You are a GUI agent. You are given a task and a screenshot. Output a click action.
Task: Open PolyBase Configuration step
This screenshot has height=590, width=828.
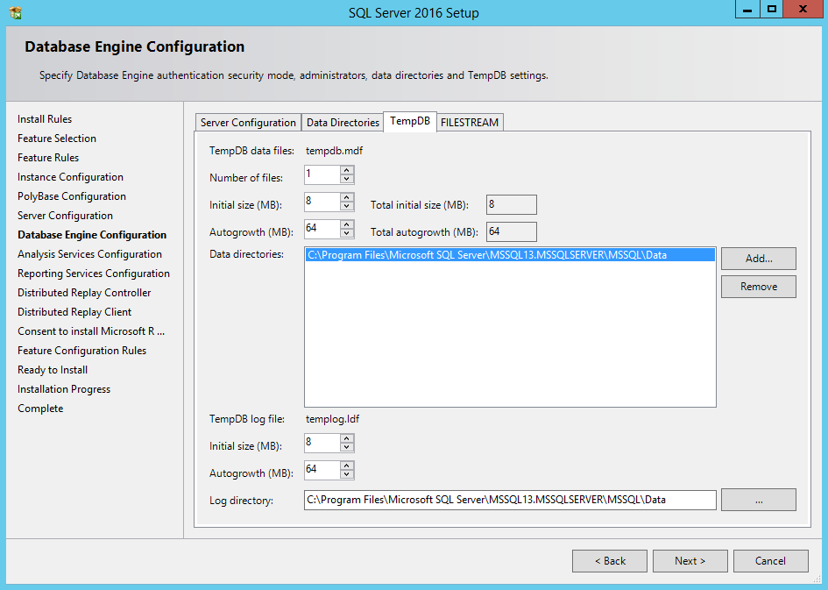point(70,195)
